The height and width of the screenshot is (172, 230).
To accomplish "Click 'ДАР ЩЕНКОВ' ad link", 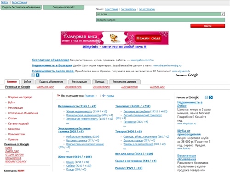I will click(x=129, y=87).
